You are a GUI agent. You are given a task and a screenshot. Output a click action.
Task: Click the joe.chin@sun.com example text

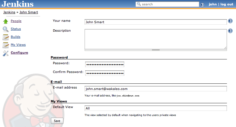tap(128, 96)
